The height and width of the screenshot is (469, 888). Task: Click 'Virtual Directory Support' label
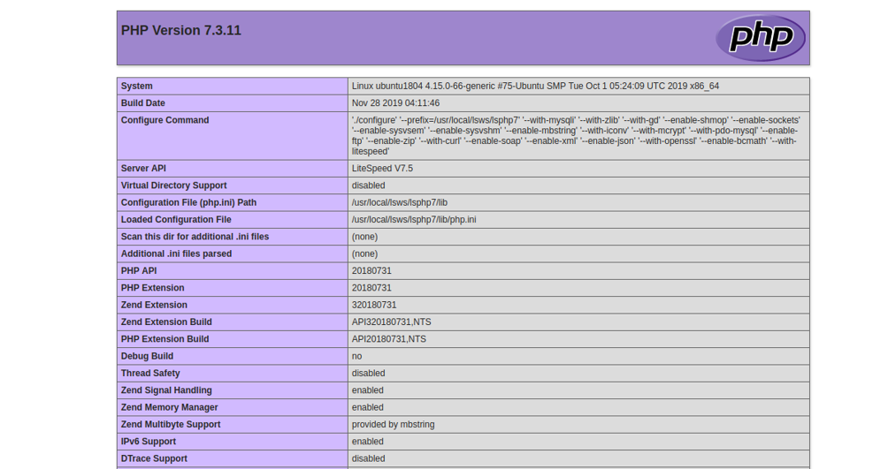pos(174,185)
